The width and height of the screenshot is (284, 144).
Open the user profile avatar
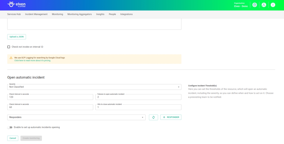(x=273, y=5)
